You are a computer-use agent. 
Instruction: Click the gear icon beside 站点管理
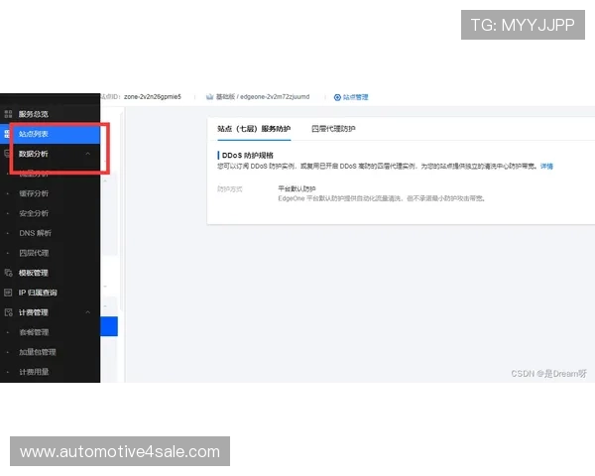pos(337,97)
